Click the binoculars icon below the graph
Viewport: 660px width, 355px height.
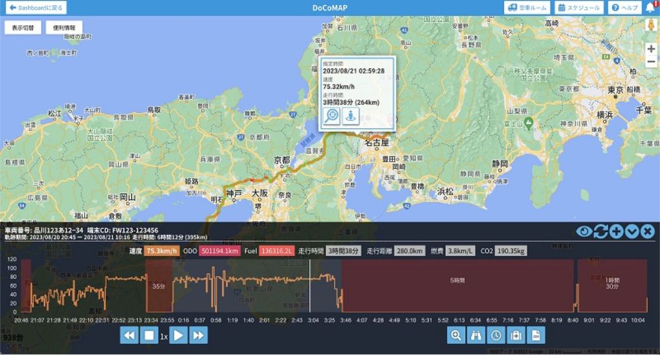476,335
